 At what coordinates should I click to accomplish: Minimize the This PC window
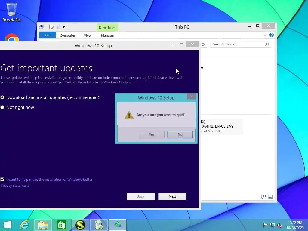click(x=250, y=26)
